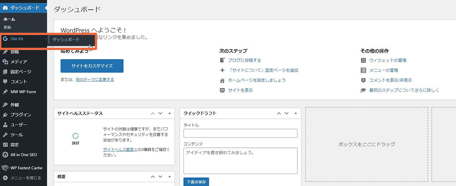Click the pin icon beside MW WP Form
Image resolution: width=456 pixels, height=186 pixels.
[5, 92]
